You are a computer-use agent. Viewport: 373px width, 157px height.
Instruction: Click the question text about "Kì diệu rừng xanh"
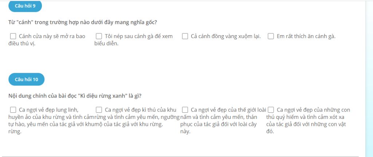click(x=75, y=96)
